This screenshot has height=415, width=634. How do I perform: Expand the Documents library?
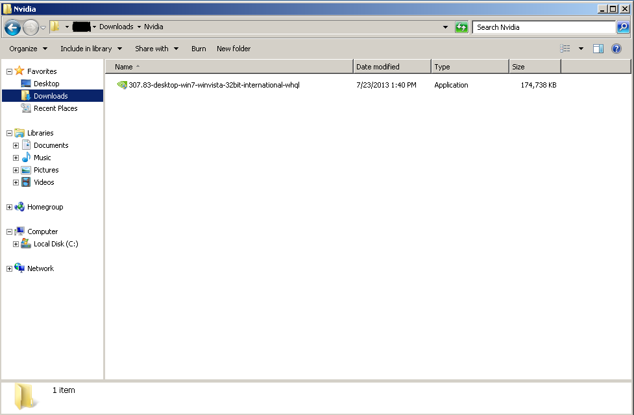[16, 145]
